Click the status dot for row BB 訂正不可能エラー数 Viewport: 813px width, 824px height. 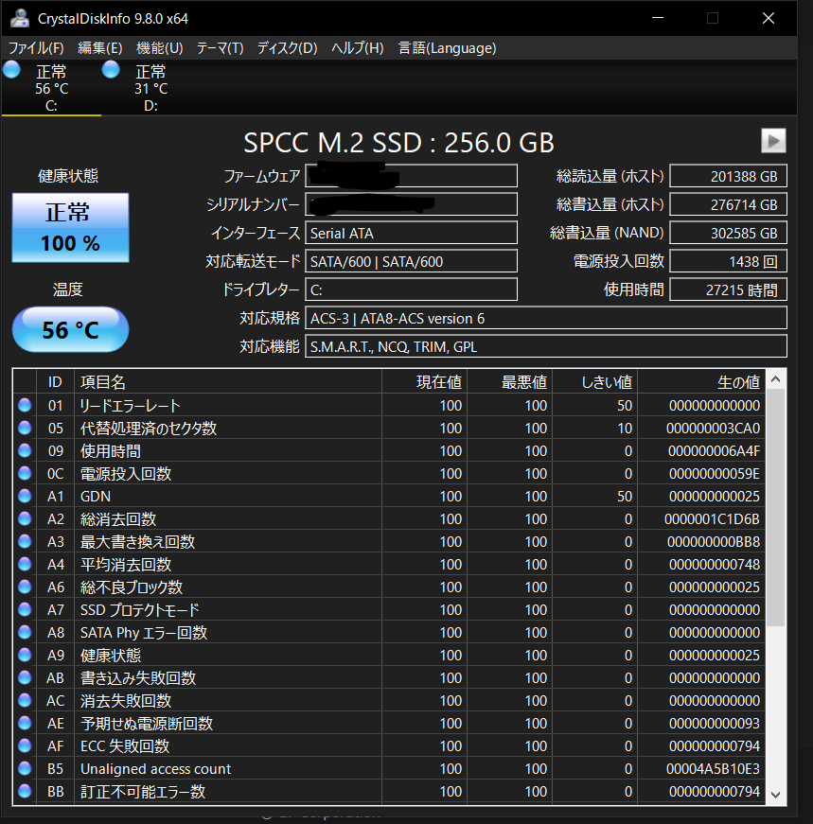25,791
